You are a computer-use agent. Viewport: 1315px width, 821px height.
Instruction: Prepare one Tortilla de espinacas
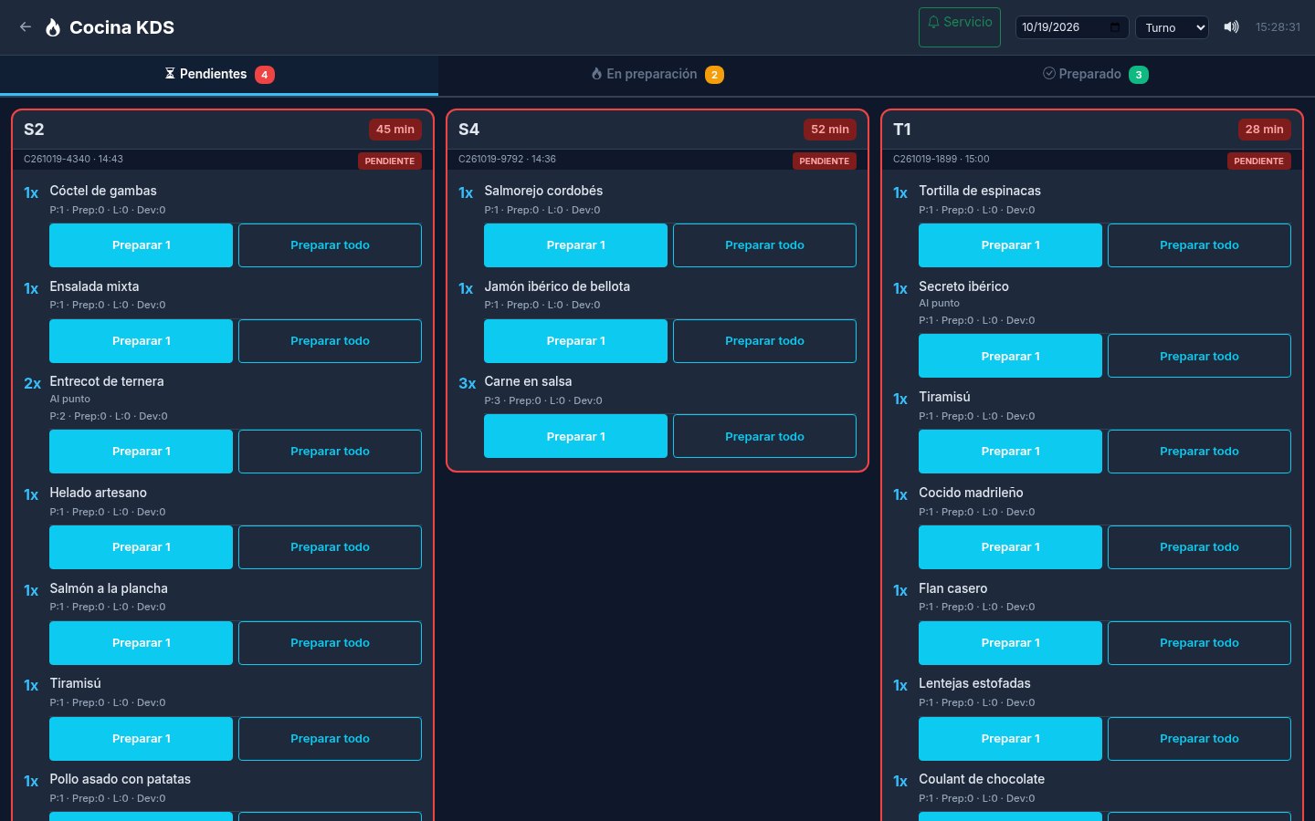click(x=1011, y=245)
